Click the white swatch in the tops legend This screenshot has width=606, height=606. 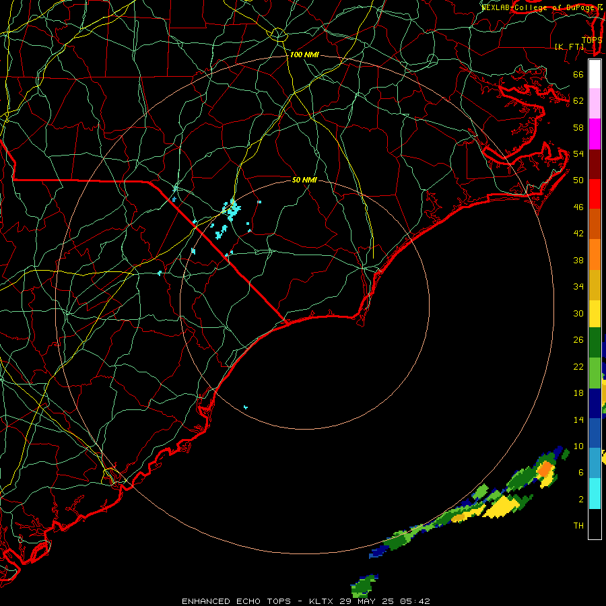point(595,74)
